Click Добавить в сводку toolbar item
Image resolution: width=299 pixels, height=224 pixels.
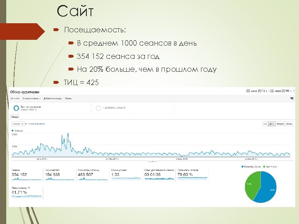tap(53, 98)
